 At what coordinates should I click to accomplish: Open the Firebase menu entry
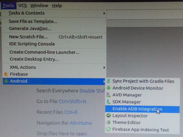pos(54,74)
